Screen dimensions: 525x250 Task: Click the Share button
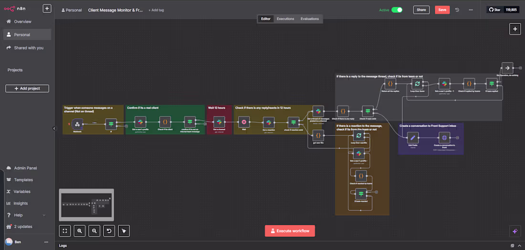point(421,10)
